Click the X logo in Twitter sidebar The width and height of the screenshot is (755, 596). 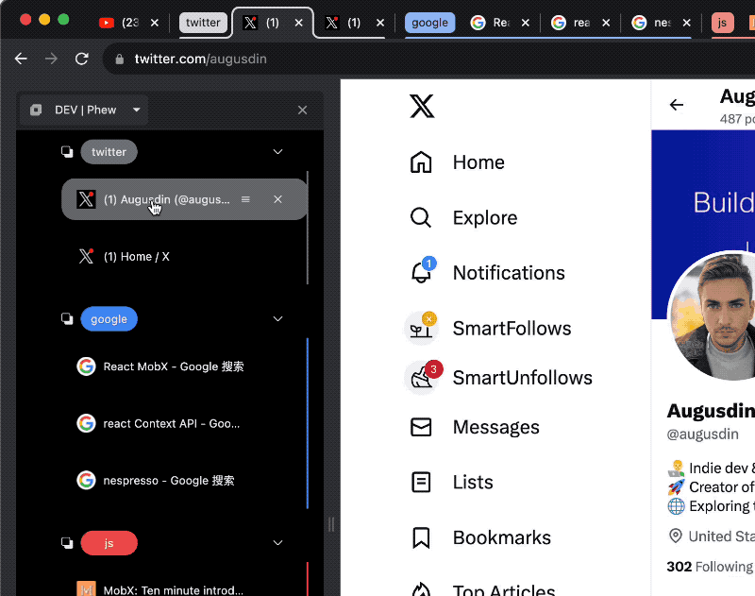422,106
